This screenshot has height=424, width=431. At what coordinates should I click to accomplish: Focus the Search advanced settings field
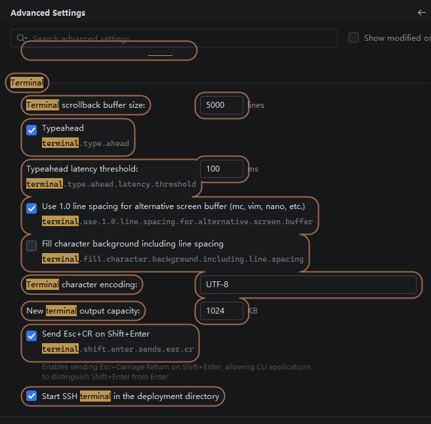tap(174, 38)
